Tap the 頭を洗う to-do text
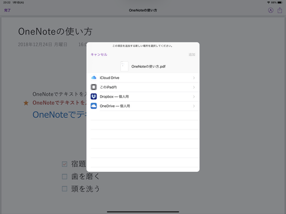 click(x=85, y=188)
